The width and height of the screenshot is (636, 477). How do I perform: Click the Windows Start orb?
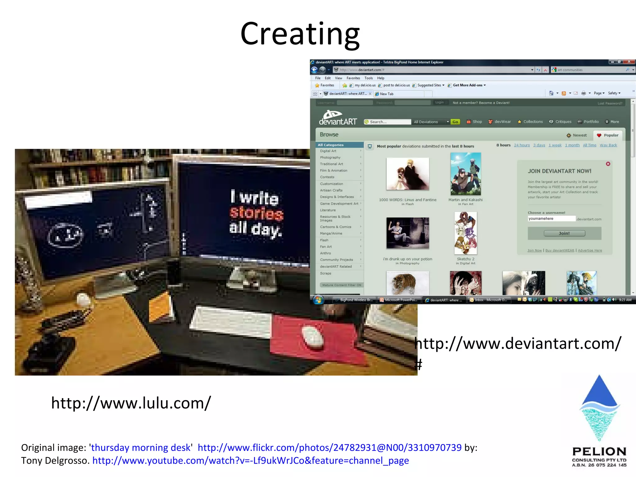318,300
